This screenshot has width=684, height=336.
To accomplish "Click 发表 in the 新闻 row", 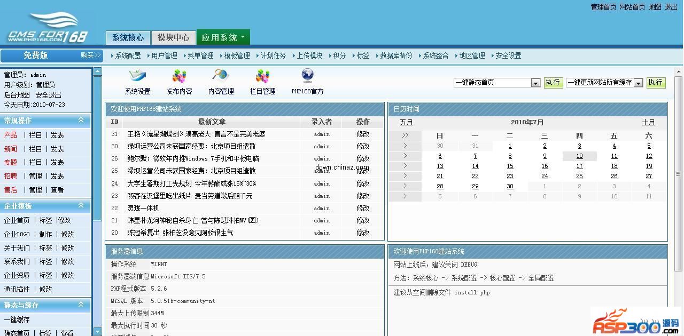I will coord(57,149).
